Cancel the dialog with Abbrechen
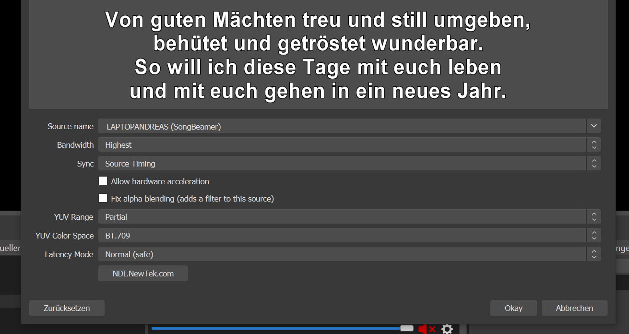The height and width of the screenshot is (334, 629). pos(574,308)
